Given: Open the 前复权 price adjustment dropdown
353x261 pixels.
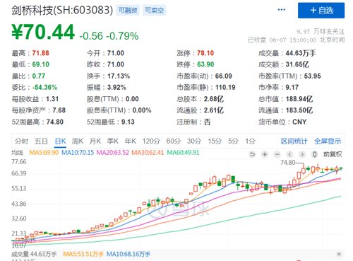Looking at the screenshot, I should (333, 154).
